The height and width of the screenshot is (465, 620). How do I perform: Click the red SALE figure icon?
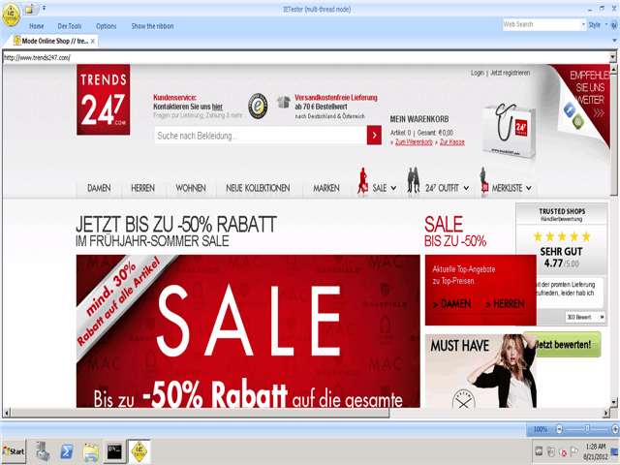pos(362,181)
